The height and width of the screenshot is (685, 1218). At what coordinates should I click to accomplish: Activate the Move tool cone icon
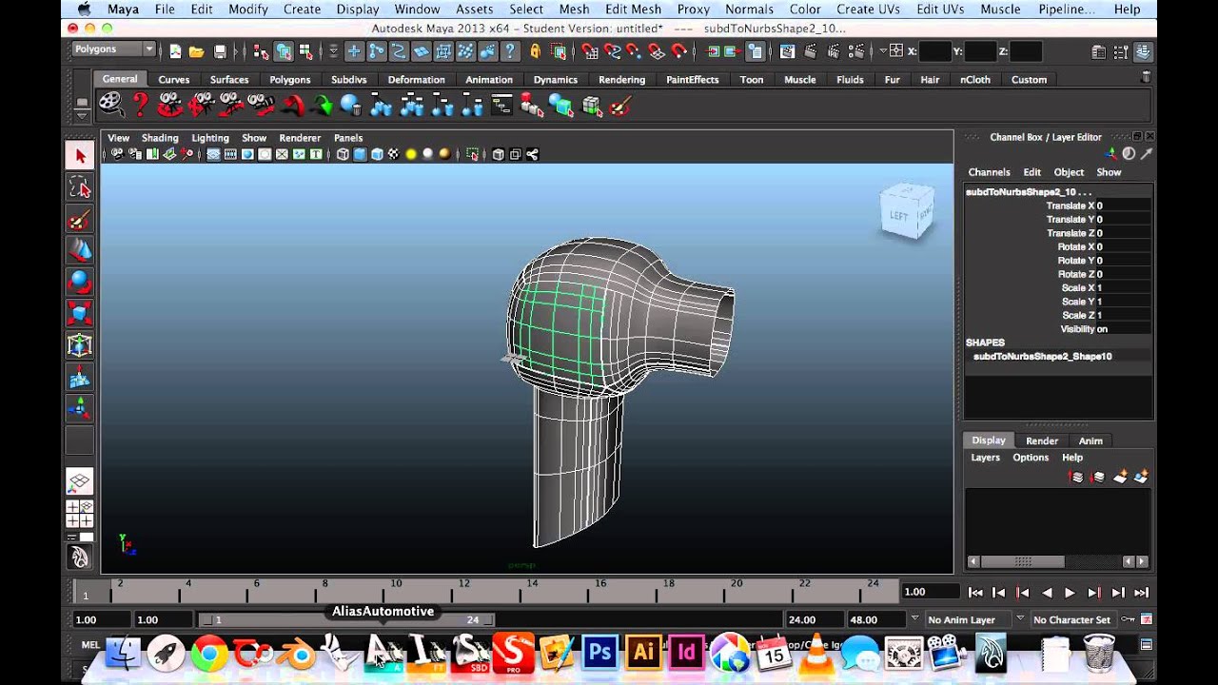pos(80,251)
